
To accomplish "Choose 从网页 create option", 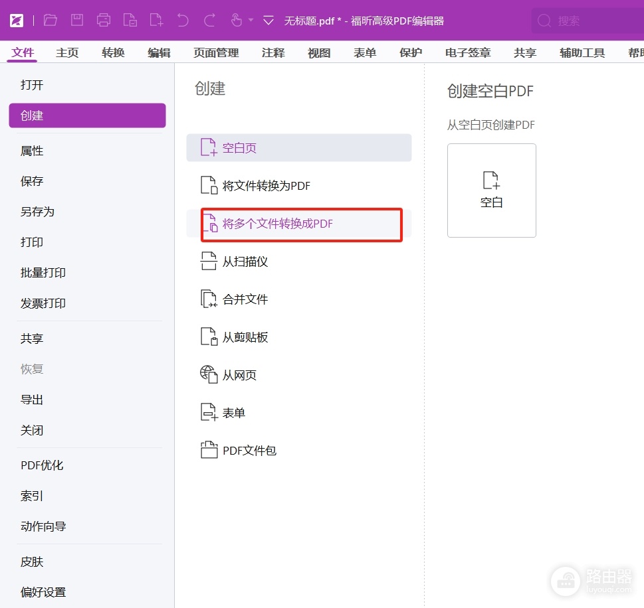I will tap(299, 375).
